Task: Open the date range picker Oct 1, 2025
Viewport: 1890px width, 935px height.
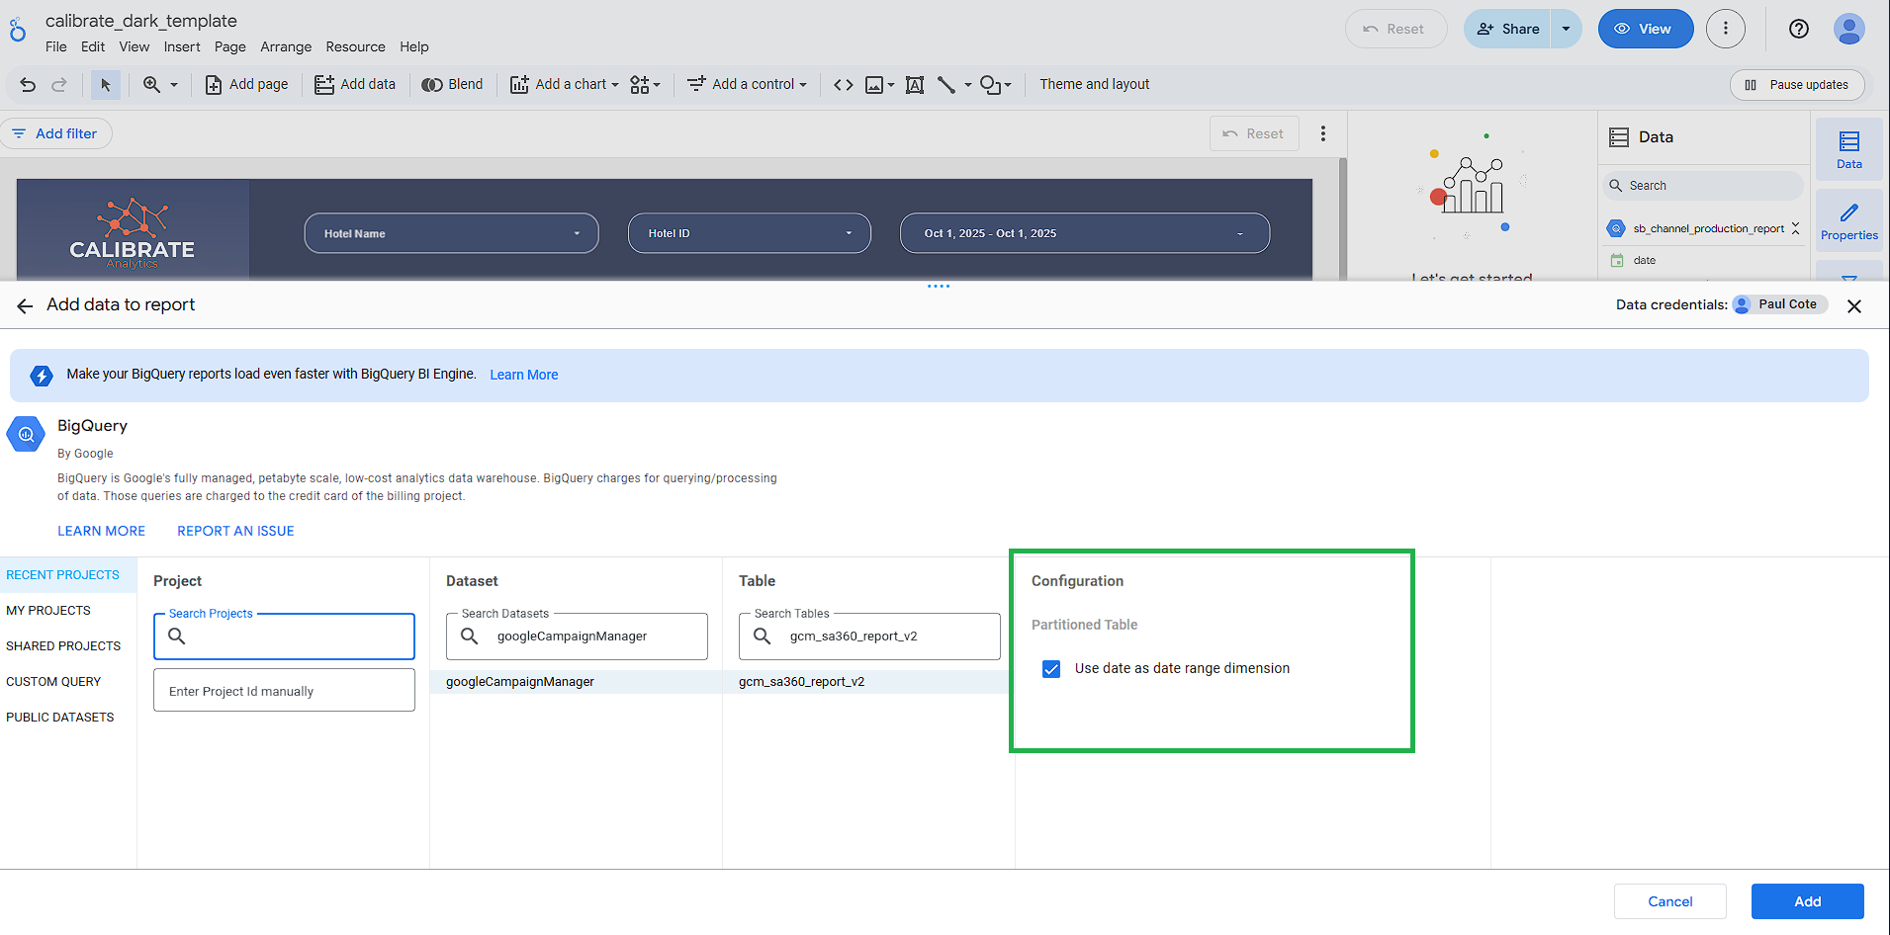Action: pos(1085,233)
